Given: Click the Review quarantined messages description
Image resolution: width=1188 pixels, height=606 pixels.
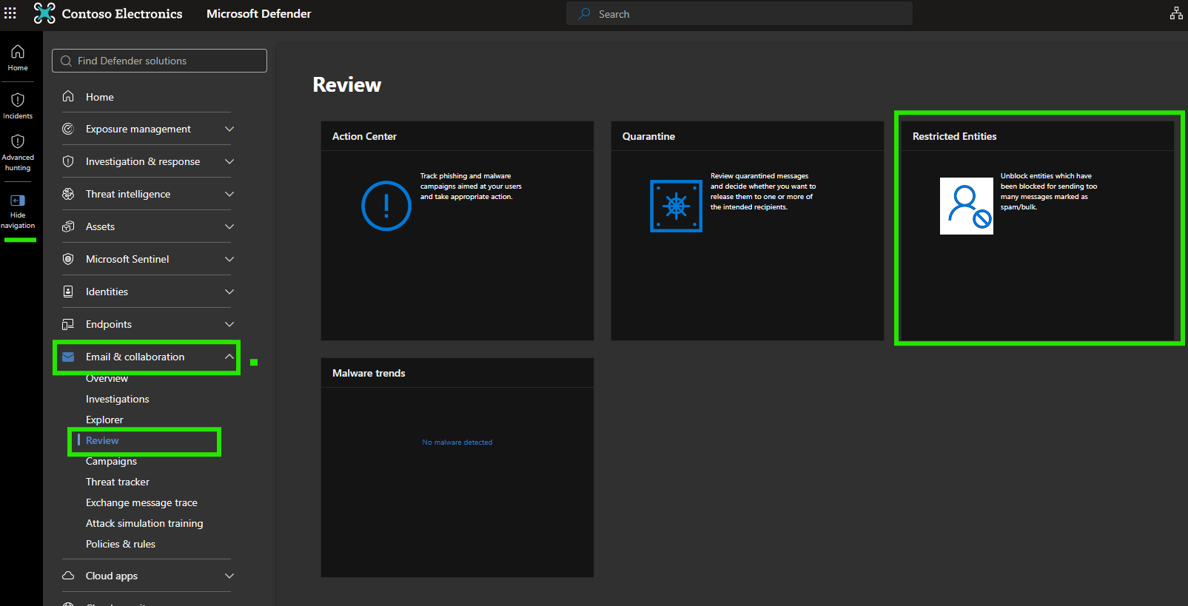Looking at the screenshot, I should pos(763,192).
